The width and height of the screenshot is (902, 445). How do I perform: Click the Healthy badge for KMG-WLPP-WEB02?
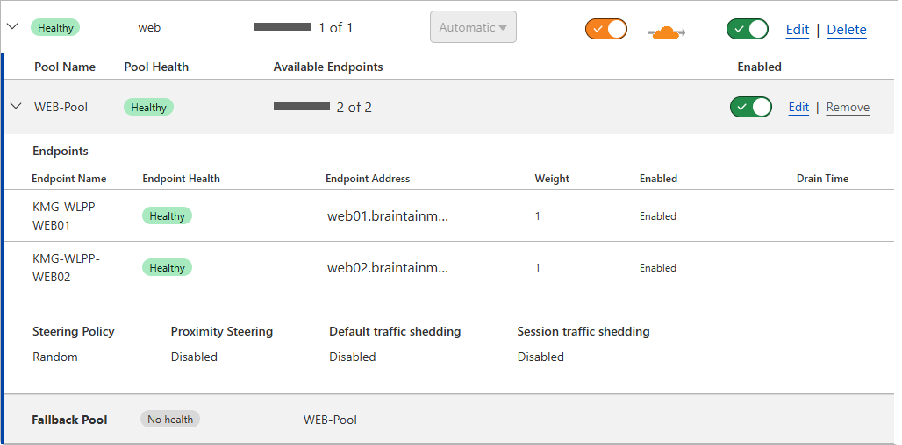pos(167,268)
